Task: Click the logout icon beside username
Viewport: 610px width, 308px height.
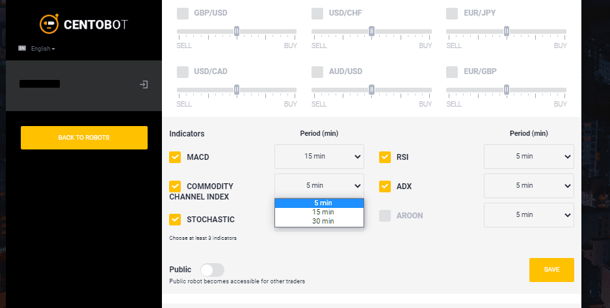Action: point(144,84)
